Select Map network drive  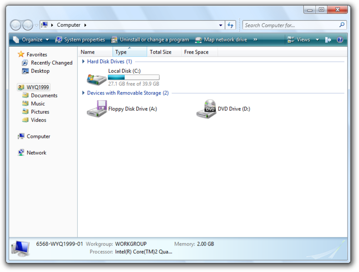[221, 40]
